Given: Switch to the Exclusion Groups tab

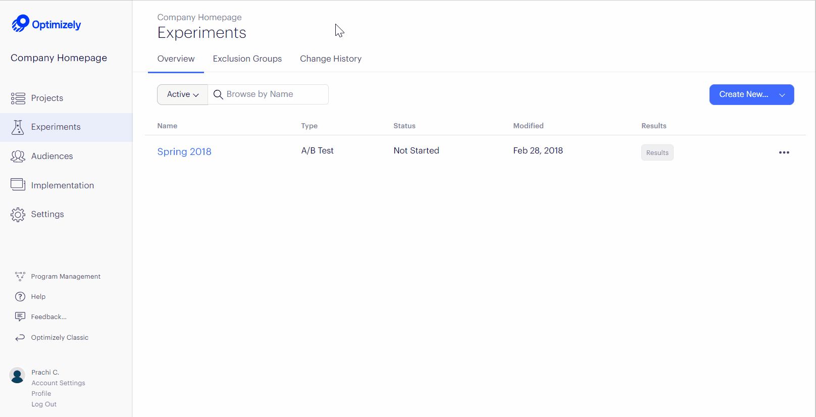Looking at the screenshot, I should point(247,59).
